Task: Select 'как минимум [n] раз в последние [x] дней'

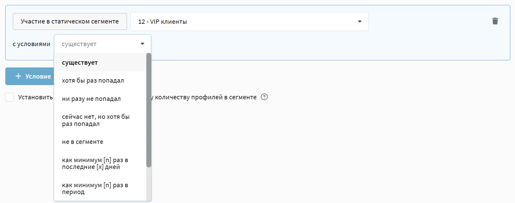Action: pyautogui.click(x=95, y=163)
